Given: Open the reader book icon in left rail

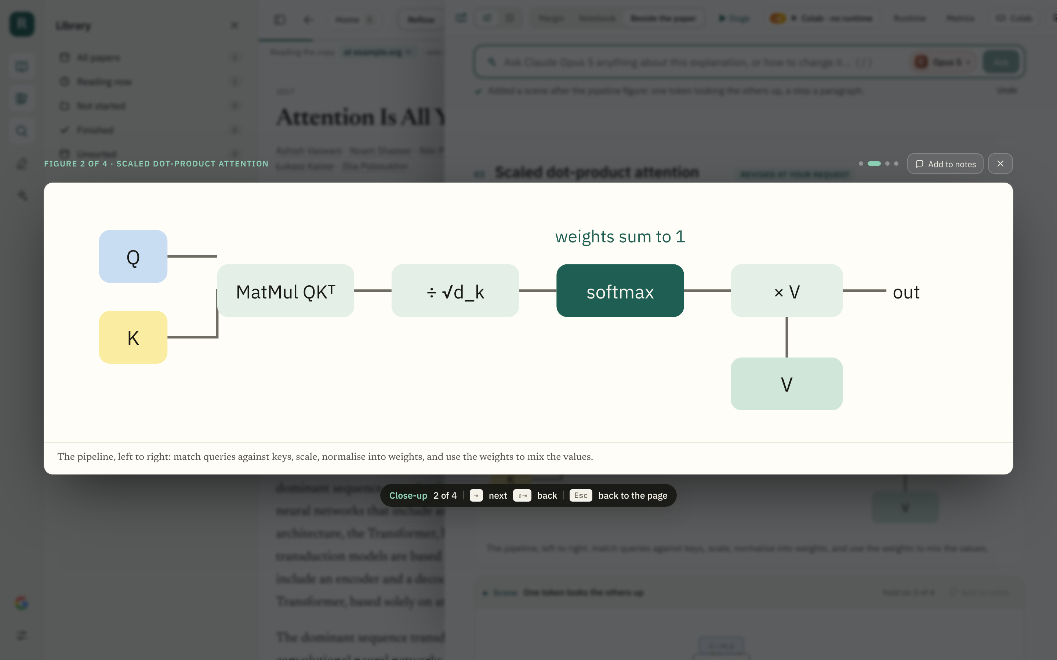Looking at the screenshot, I should [x=21, y=66].
